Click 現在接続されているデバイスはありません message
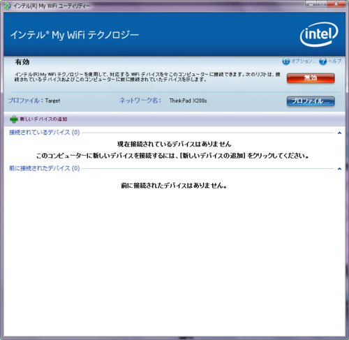 click(174, 144)
